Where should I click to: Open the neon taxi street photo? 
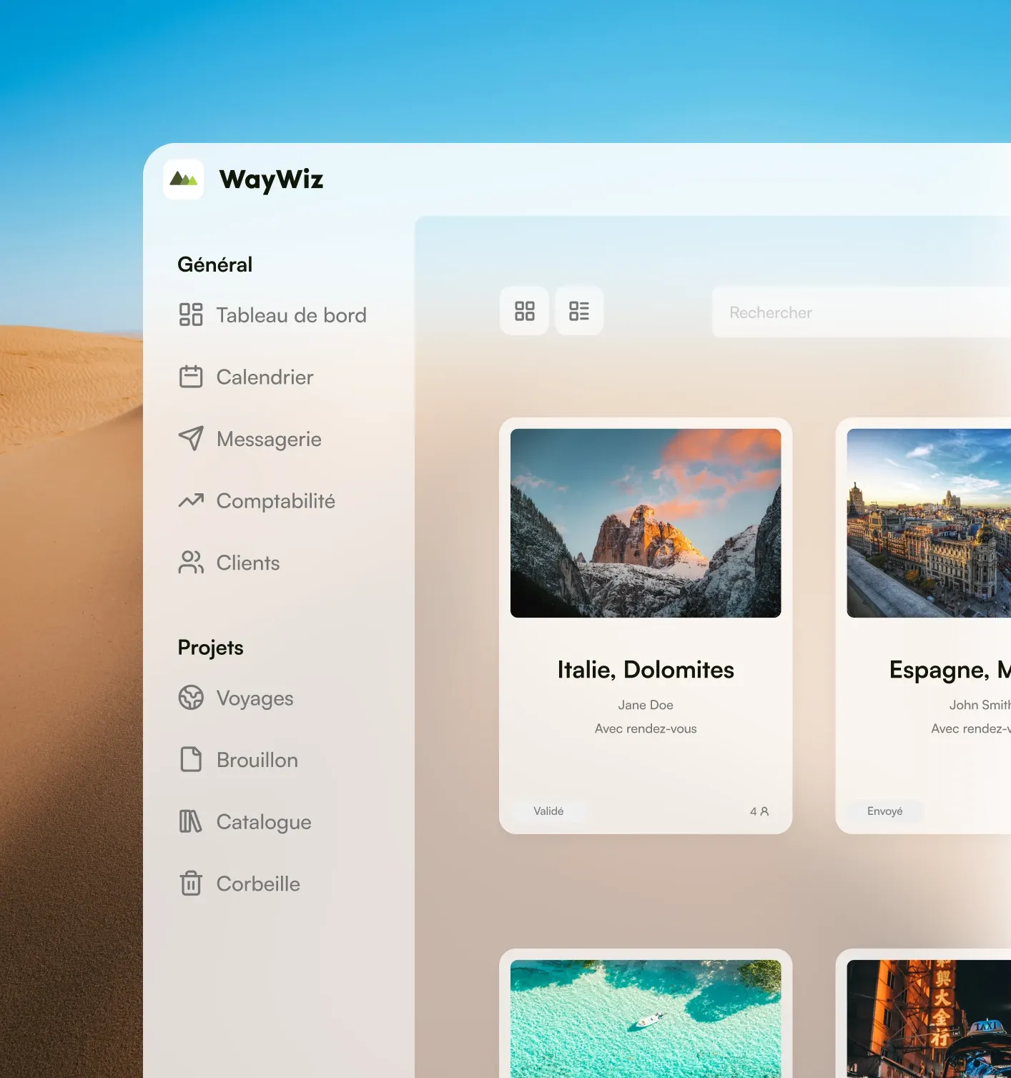click(929, 1019)
